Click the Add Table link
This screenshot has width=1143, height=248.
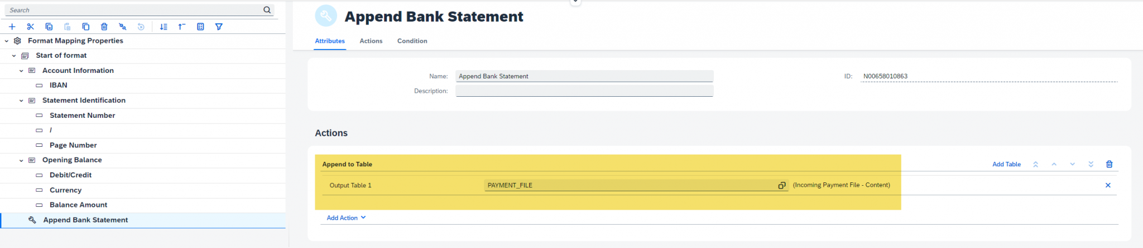[1006, 164]
